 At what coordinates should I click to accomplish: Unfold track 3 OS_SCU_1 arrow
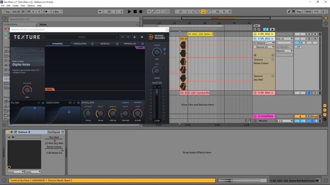tap(255, 92)
